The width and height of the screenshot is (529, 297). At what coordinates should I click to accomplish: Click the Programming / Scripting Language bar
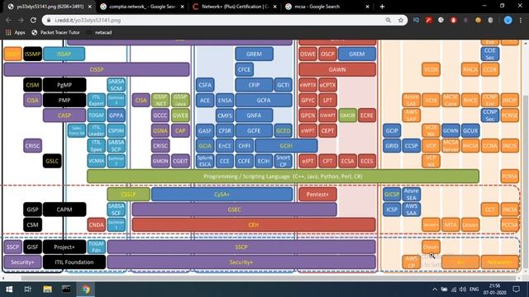click(283, 177)
